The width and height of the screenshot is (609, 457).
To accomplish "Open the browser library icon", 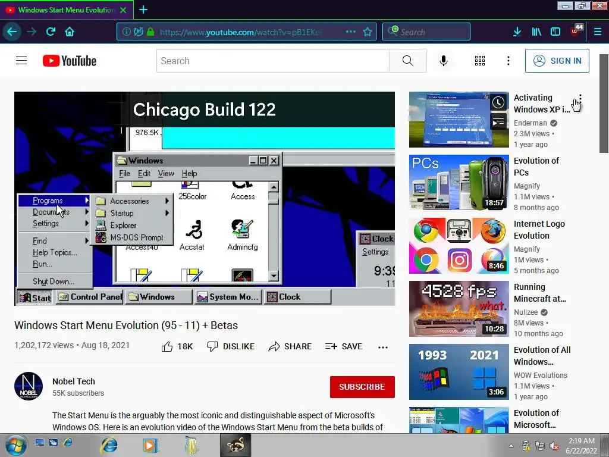I will point(536,32).
